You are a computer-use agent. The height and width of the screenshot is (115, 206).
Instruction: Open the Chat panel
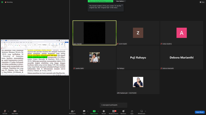[x=84, y=112]
